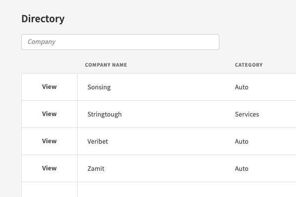This screenshot has width=296, height=197.
Task: Select the Veribet company name cell
Action: 98,142
